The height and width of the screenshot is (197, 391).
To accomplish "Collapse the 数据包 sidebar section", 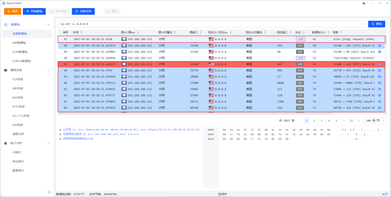I will (x=48, y=25).
